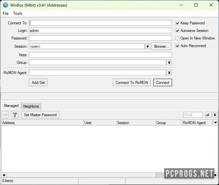
Task: Click the horizontal scrollbar track
Action: point(81,175)
